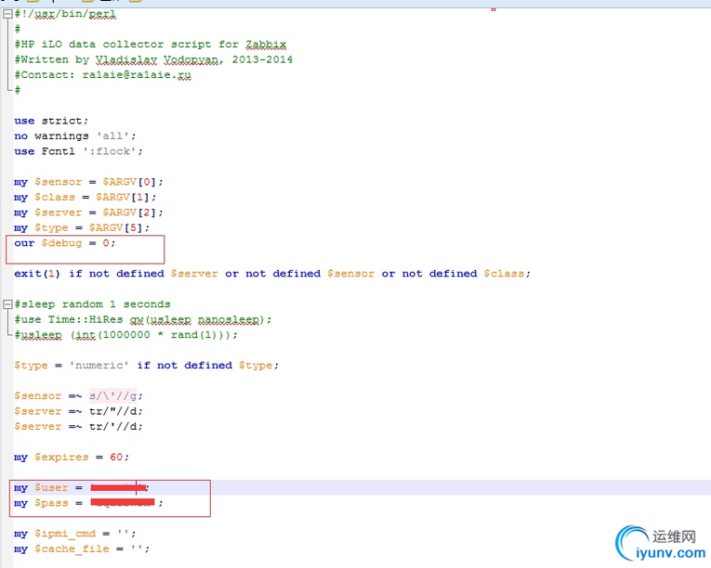Place cursor on 'use strict;' line
The height and width of the screenshot is (568, 711).
coord(51,121)
